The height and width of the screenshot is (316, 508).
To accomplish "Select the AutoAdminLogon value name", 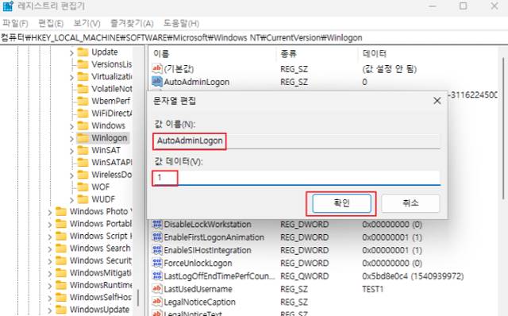I will (196, 82).
